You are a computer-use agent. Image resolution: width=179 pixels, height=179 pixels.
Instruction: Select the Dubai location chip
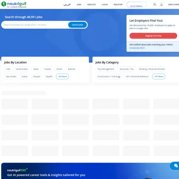(24, 77)
